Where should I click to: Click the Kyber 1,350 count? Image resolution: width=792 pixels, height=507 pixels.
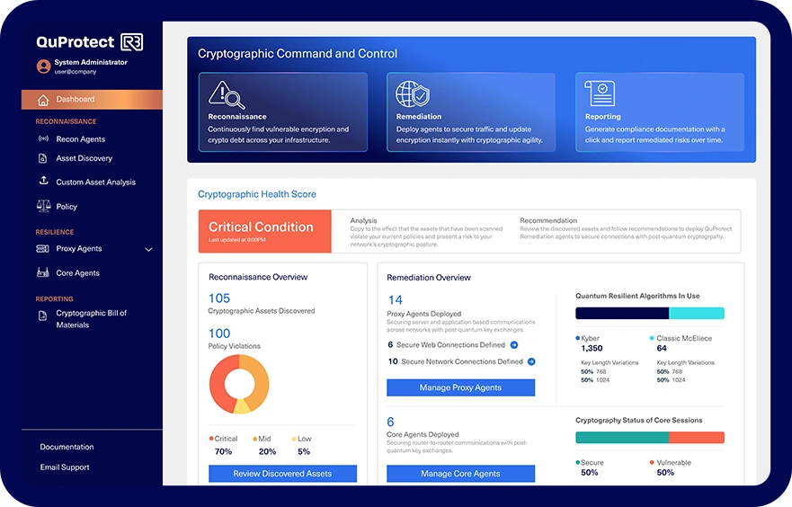pyautogui.click(x=592, y=349)
